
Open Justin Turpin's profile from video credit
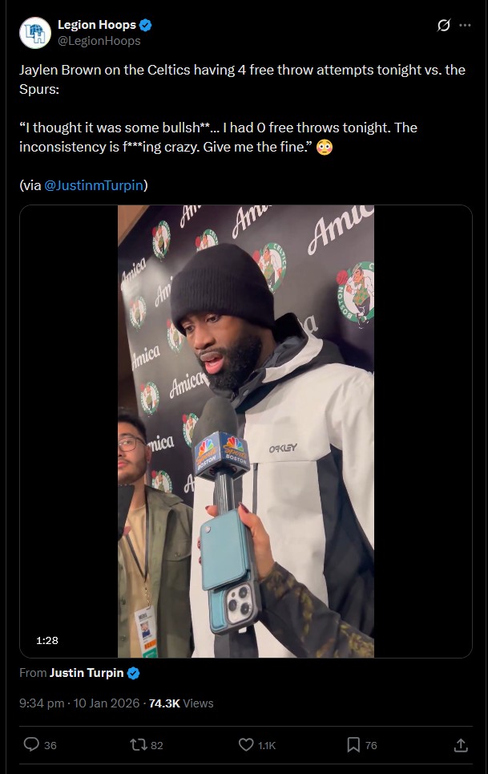coord(87,673)
